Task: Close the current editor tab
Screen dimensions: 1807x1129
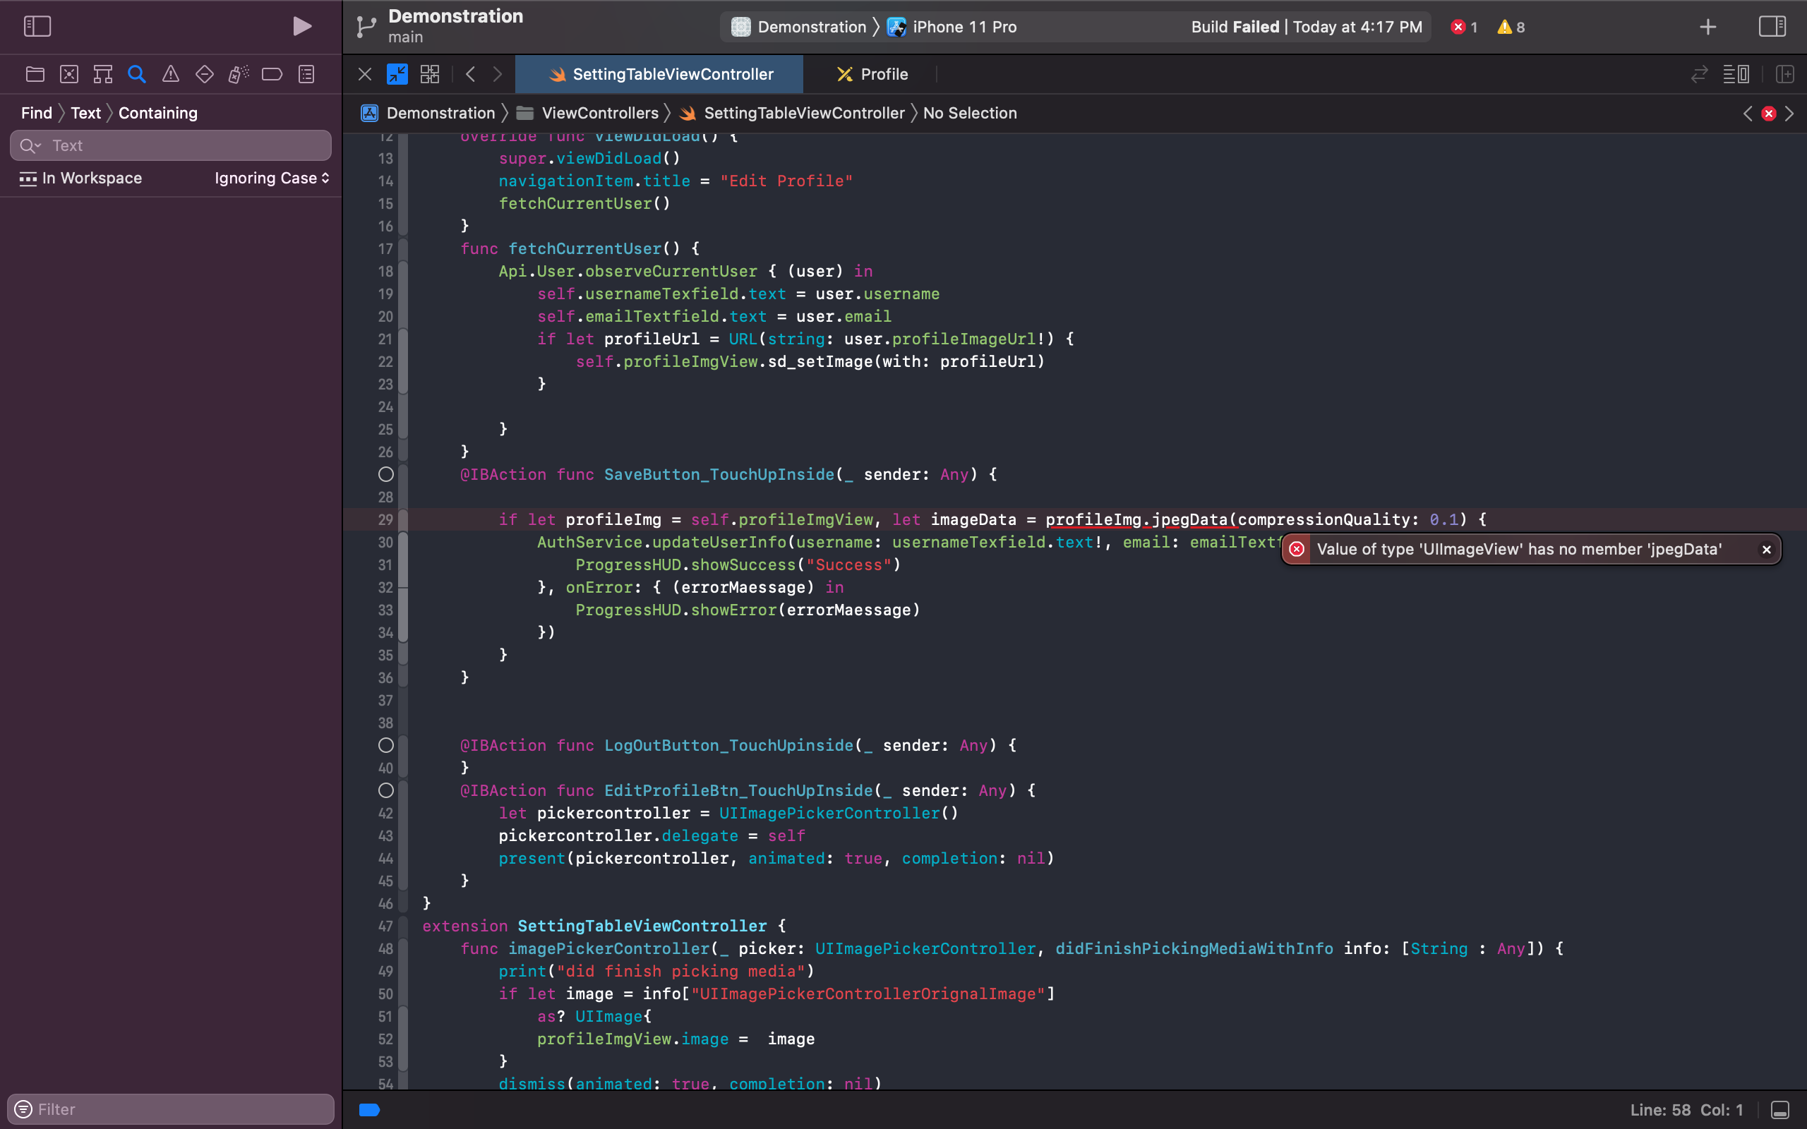Action: 364,74
